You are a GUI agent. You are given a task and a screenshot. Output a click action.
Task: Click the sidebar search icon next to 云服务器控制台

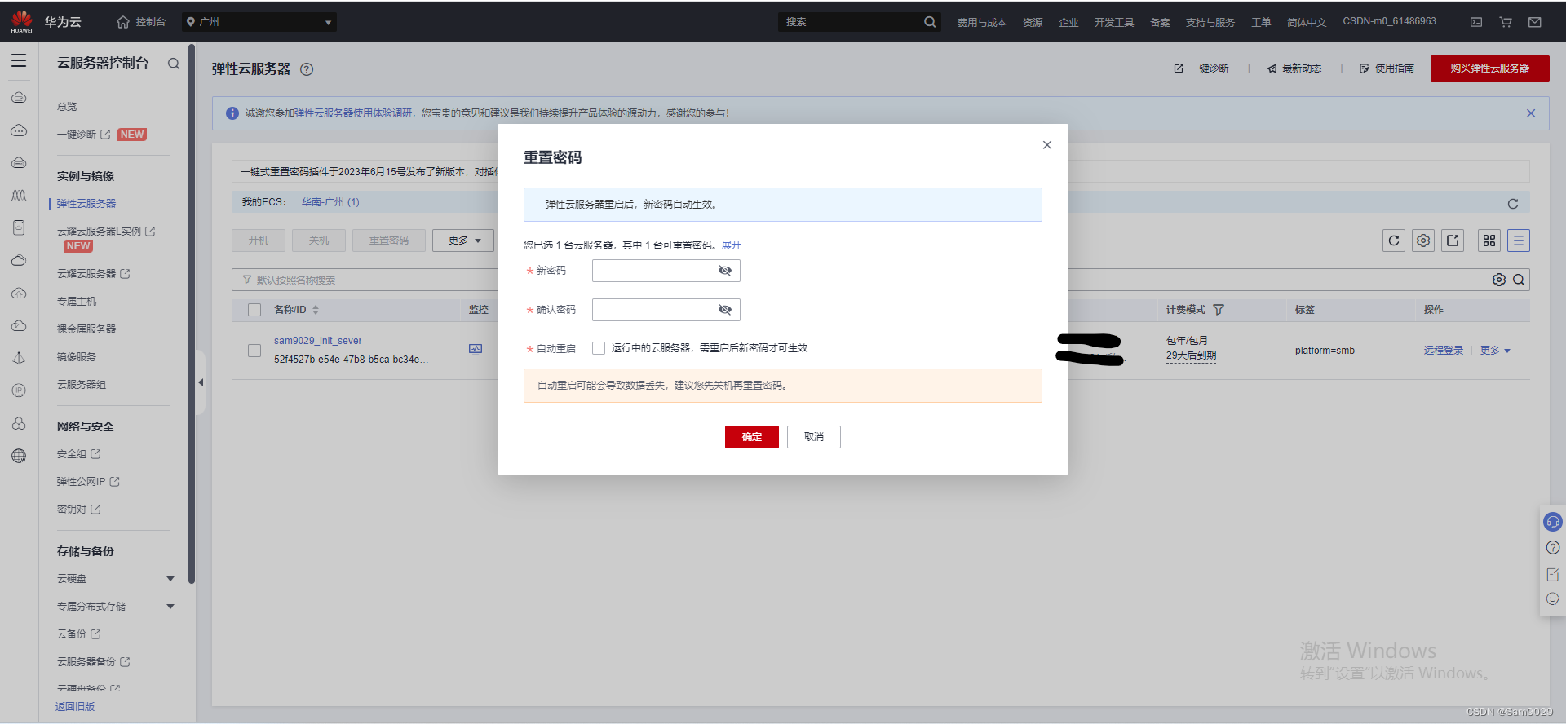(x=174, y=64)
